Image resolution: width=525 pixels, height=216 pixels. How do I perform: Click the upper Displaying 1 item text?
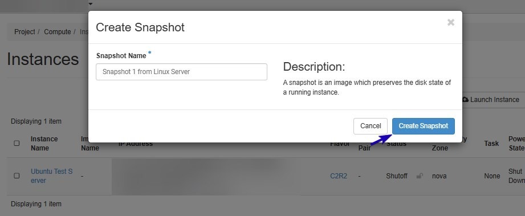tap(36, 121)
